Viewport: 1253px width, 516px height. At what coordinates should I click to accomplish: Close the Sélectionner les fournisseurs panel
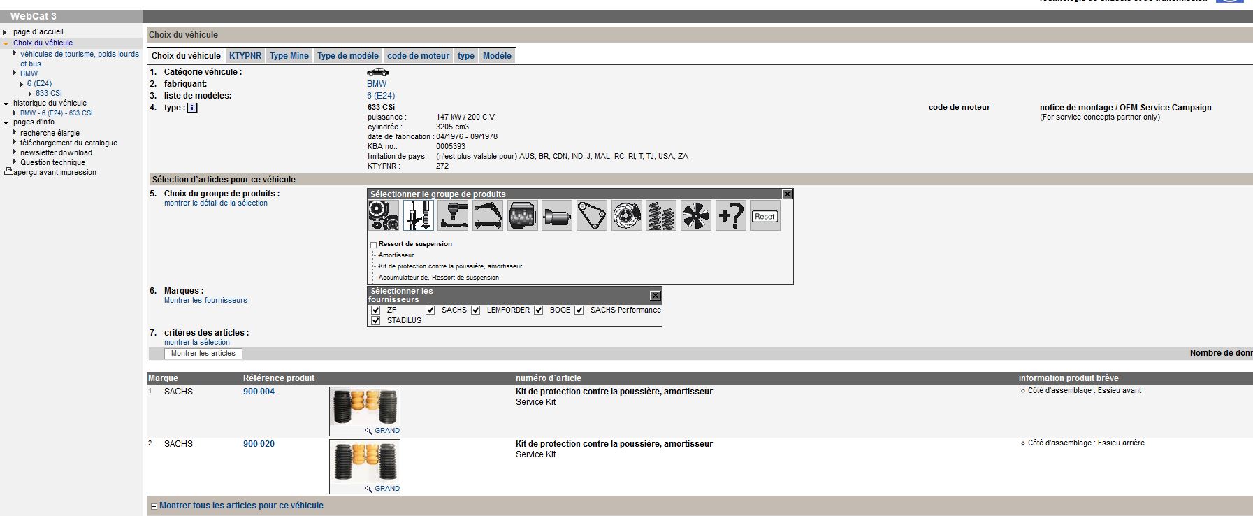(655, 296)
